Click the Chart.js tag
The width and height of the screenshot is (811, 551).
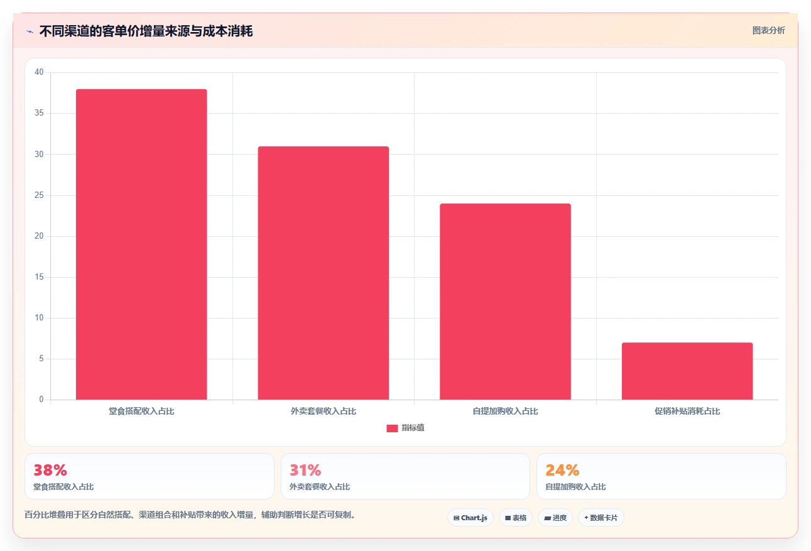(x=471, y=518)
